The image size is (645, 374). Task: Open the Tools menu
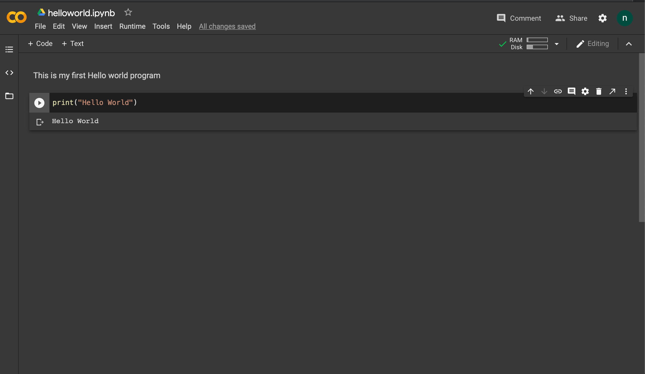point(161,26)
